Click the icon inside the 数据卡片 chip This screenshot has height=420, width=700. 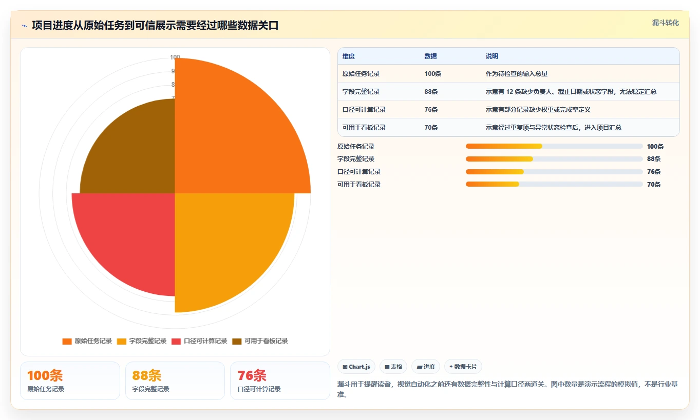coord(451,367)
